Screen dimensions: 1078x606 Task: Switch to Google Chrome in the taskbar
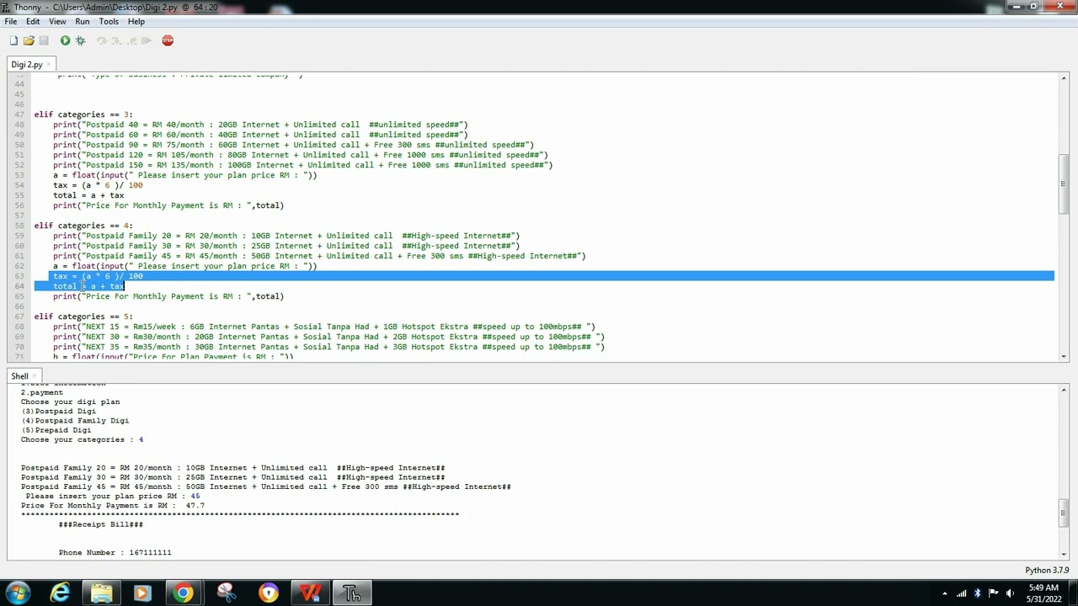coord(184,593)
